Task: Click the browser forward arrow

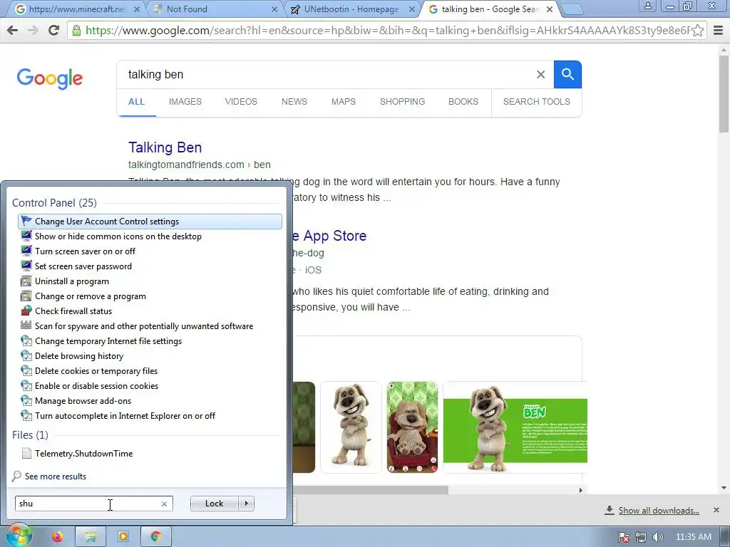Action: [33, 30]
